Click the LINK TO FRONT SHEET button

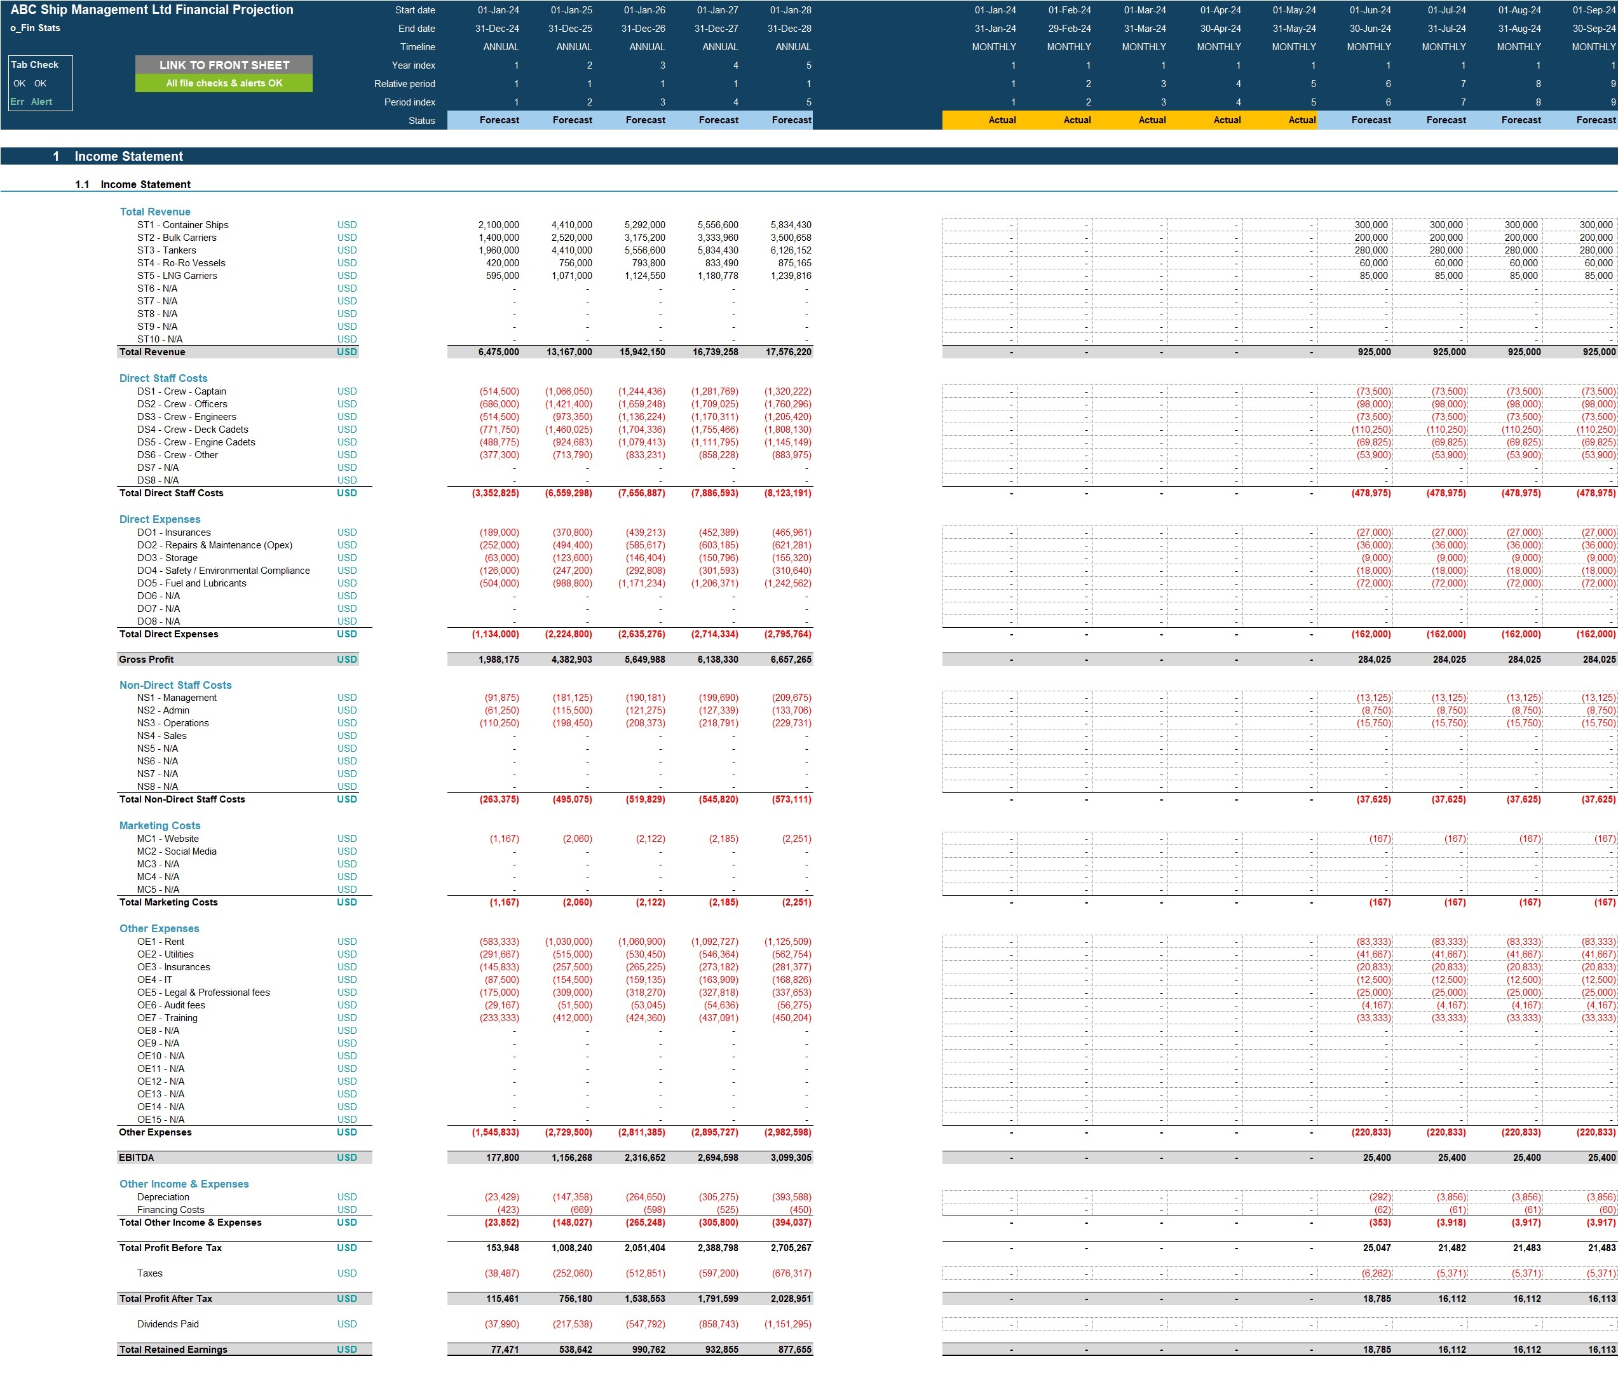tap(224, 65)
